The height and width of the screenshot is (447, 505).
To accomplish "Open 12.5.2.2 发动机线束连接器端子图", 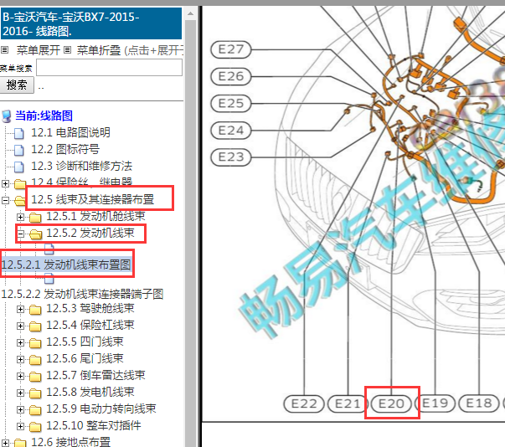I will pyautogui.click(x=82, y=294).
